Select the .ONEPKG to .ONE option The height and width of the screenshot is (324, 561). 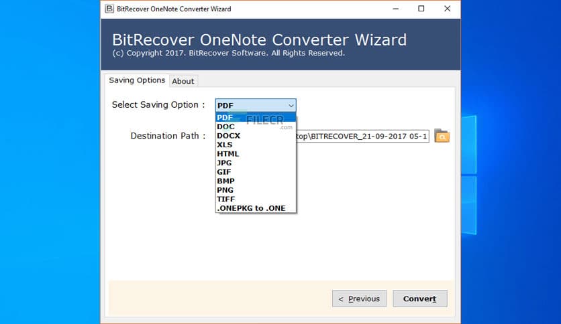256,208
